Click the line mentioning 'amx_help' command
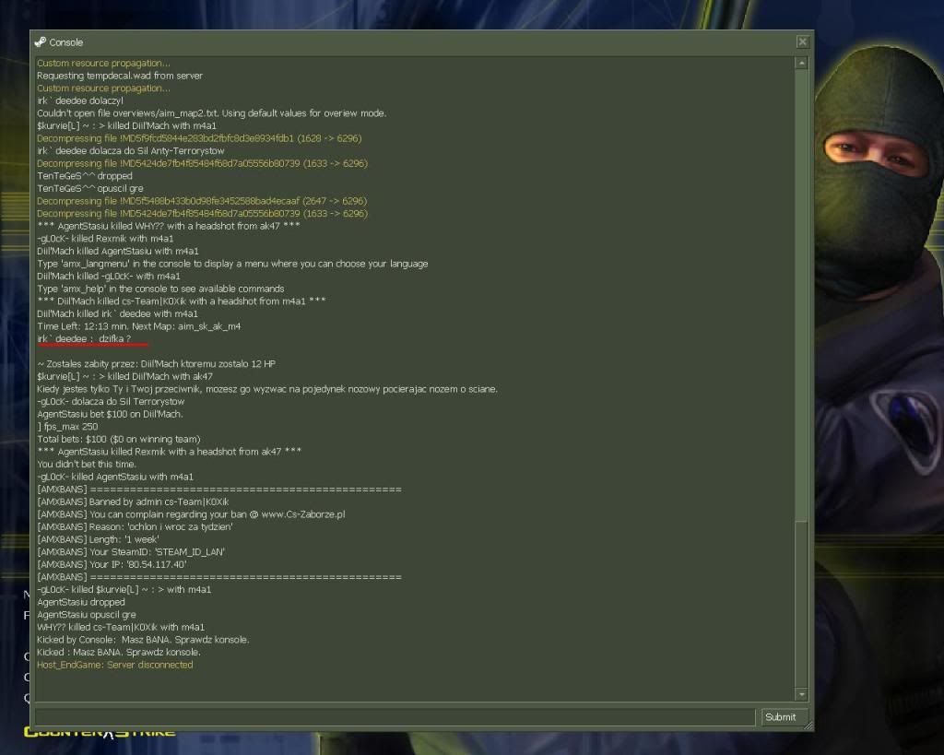944x755 pixels. 160,289
